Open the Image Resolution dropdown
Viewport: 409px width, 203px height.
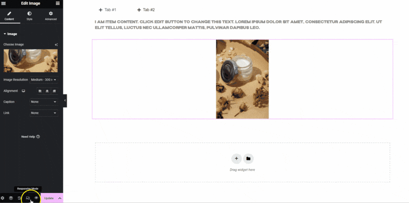pos(44,79)
